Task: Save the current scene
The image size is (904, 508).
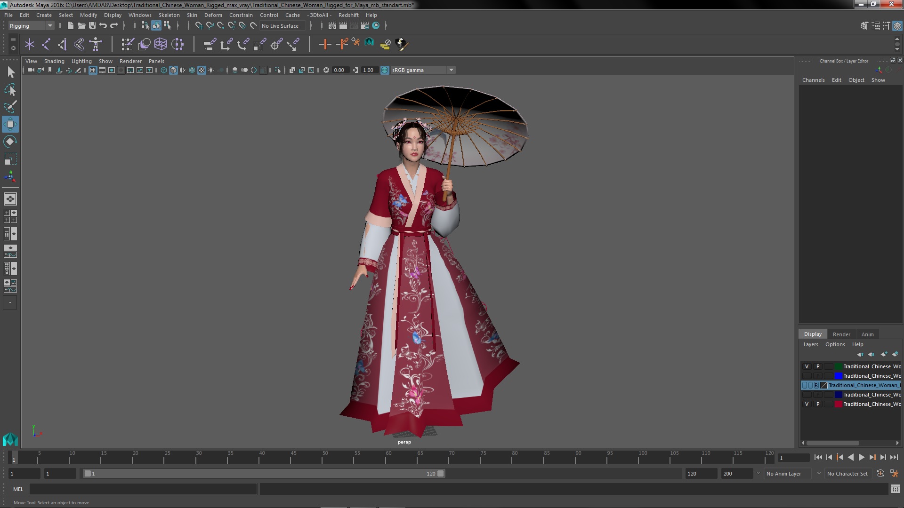Action: tap(92, 25)
